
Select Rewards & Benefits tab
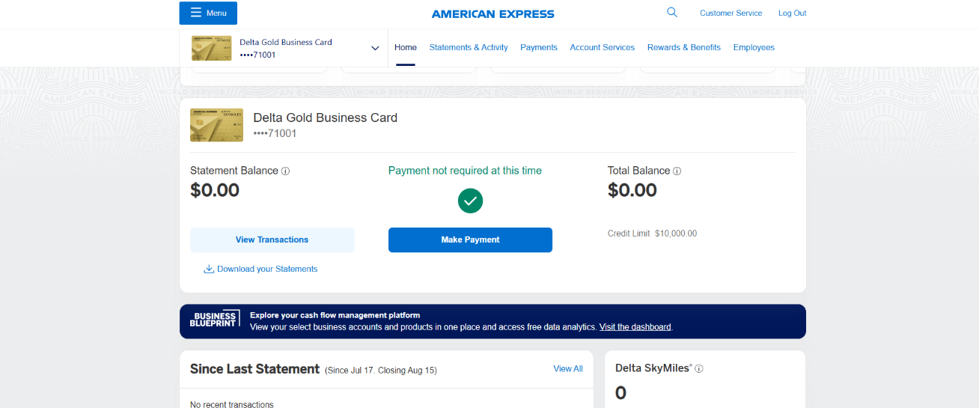683,47
